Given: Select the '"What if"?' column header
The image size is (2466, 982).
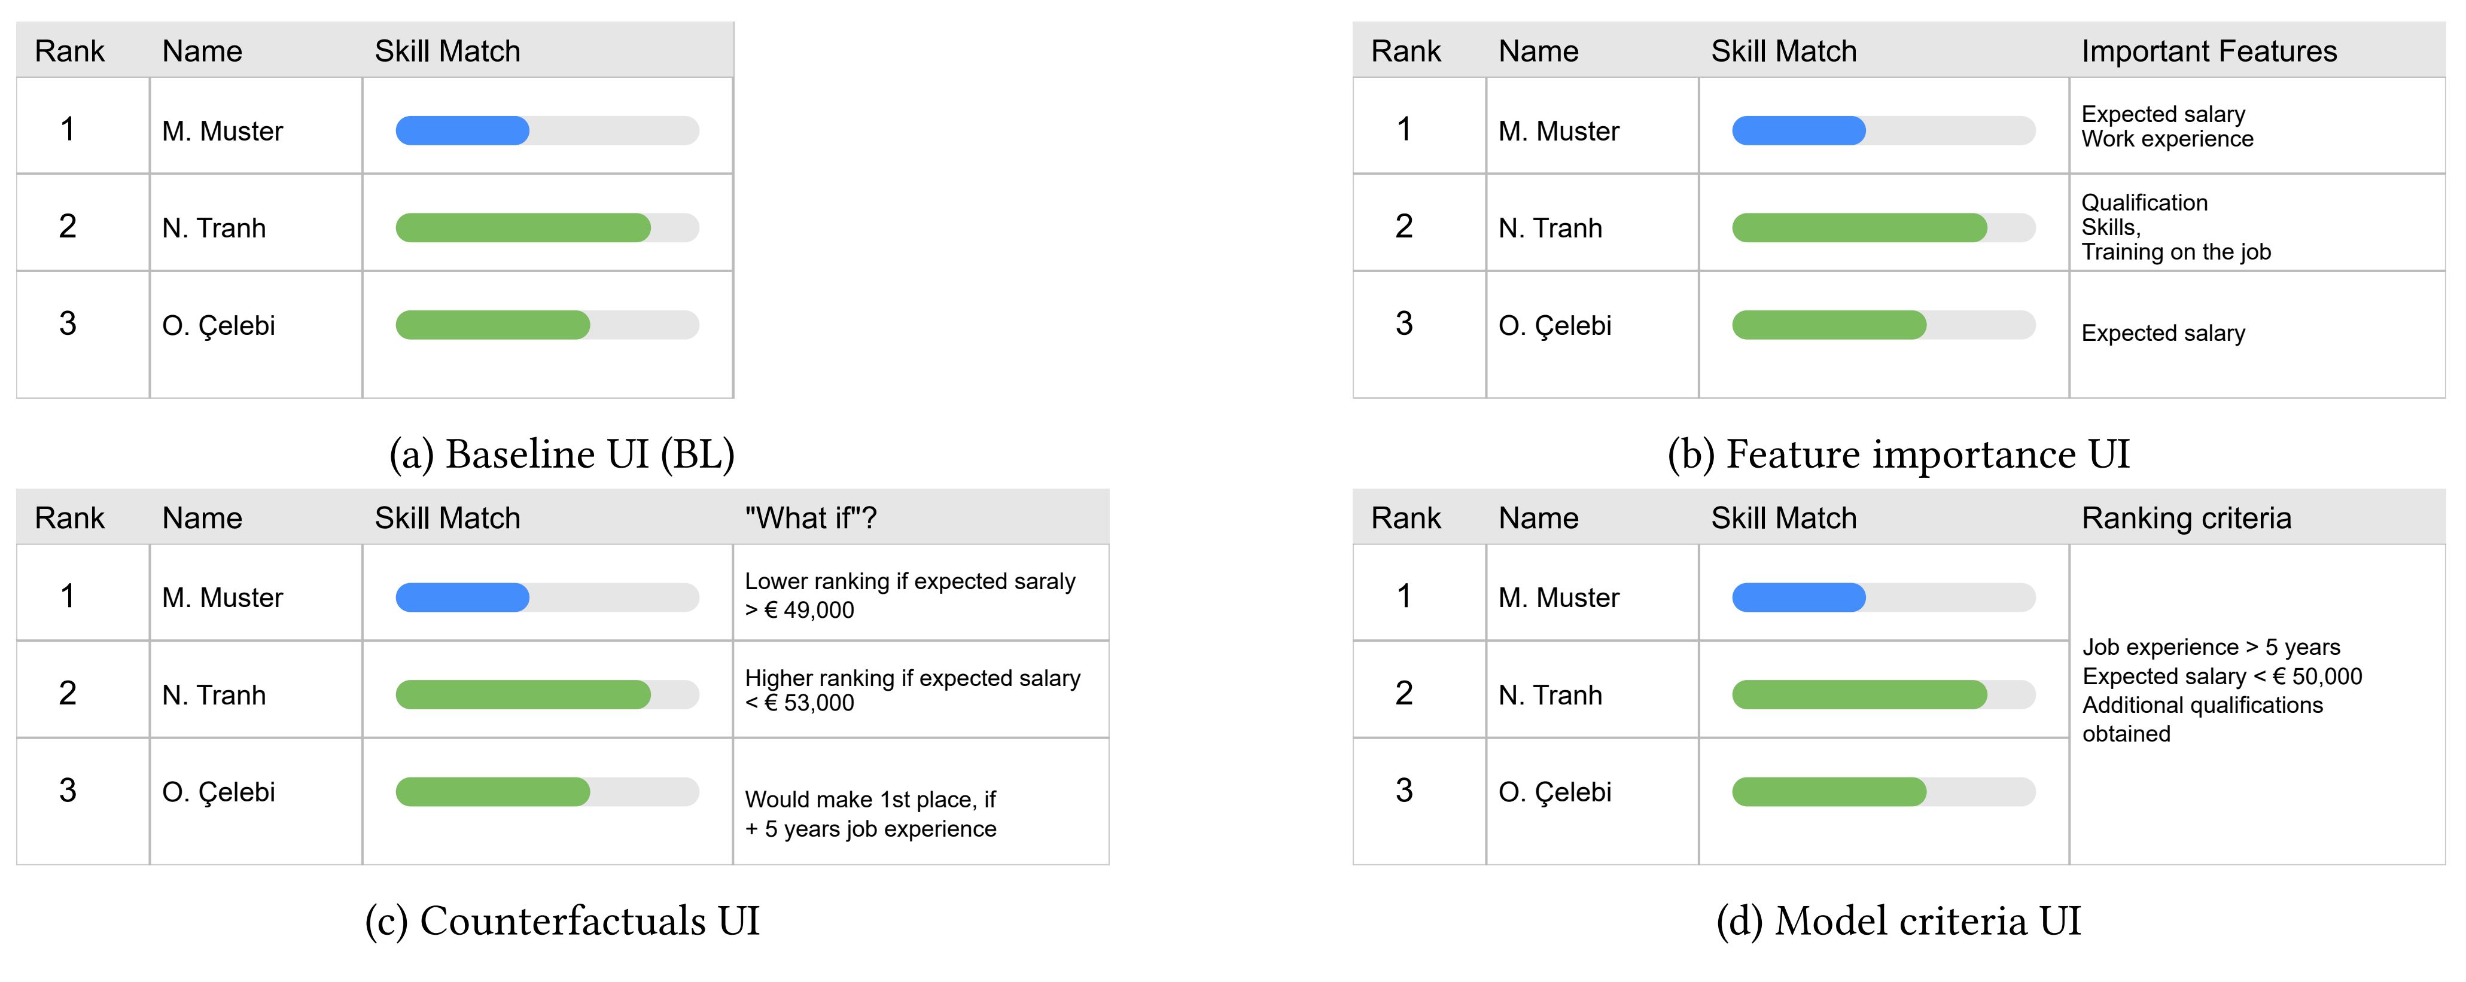Looking at the screenshot, I should pyautogui.click(x=810, y=518).
